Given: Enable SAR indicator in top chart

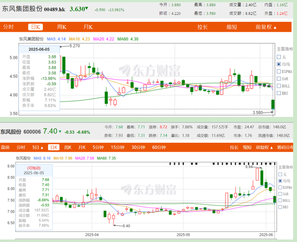Looking at the screenshot, I should pos(279,79).
